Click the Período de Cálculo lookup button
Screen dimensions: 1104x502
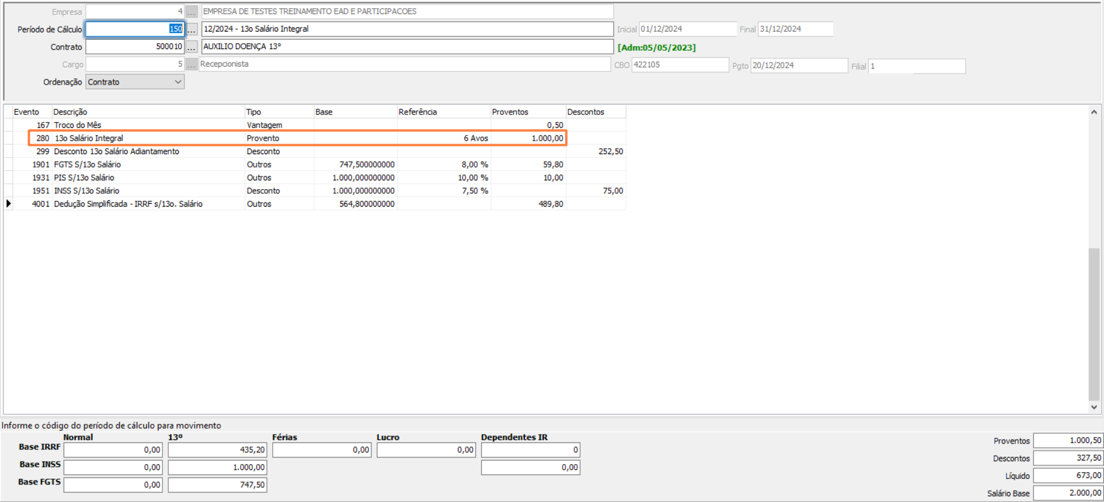pyautogui.click(x=192, y=29)
